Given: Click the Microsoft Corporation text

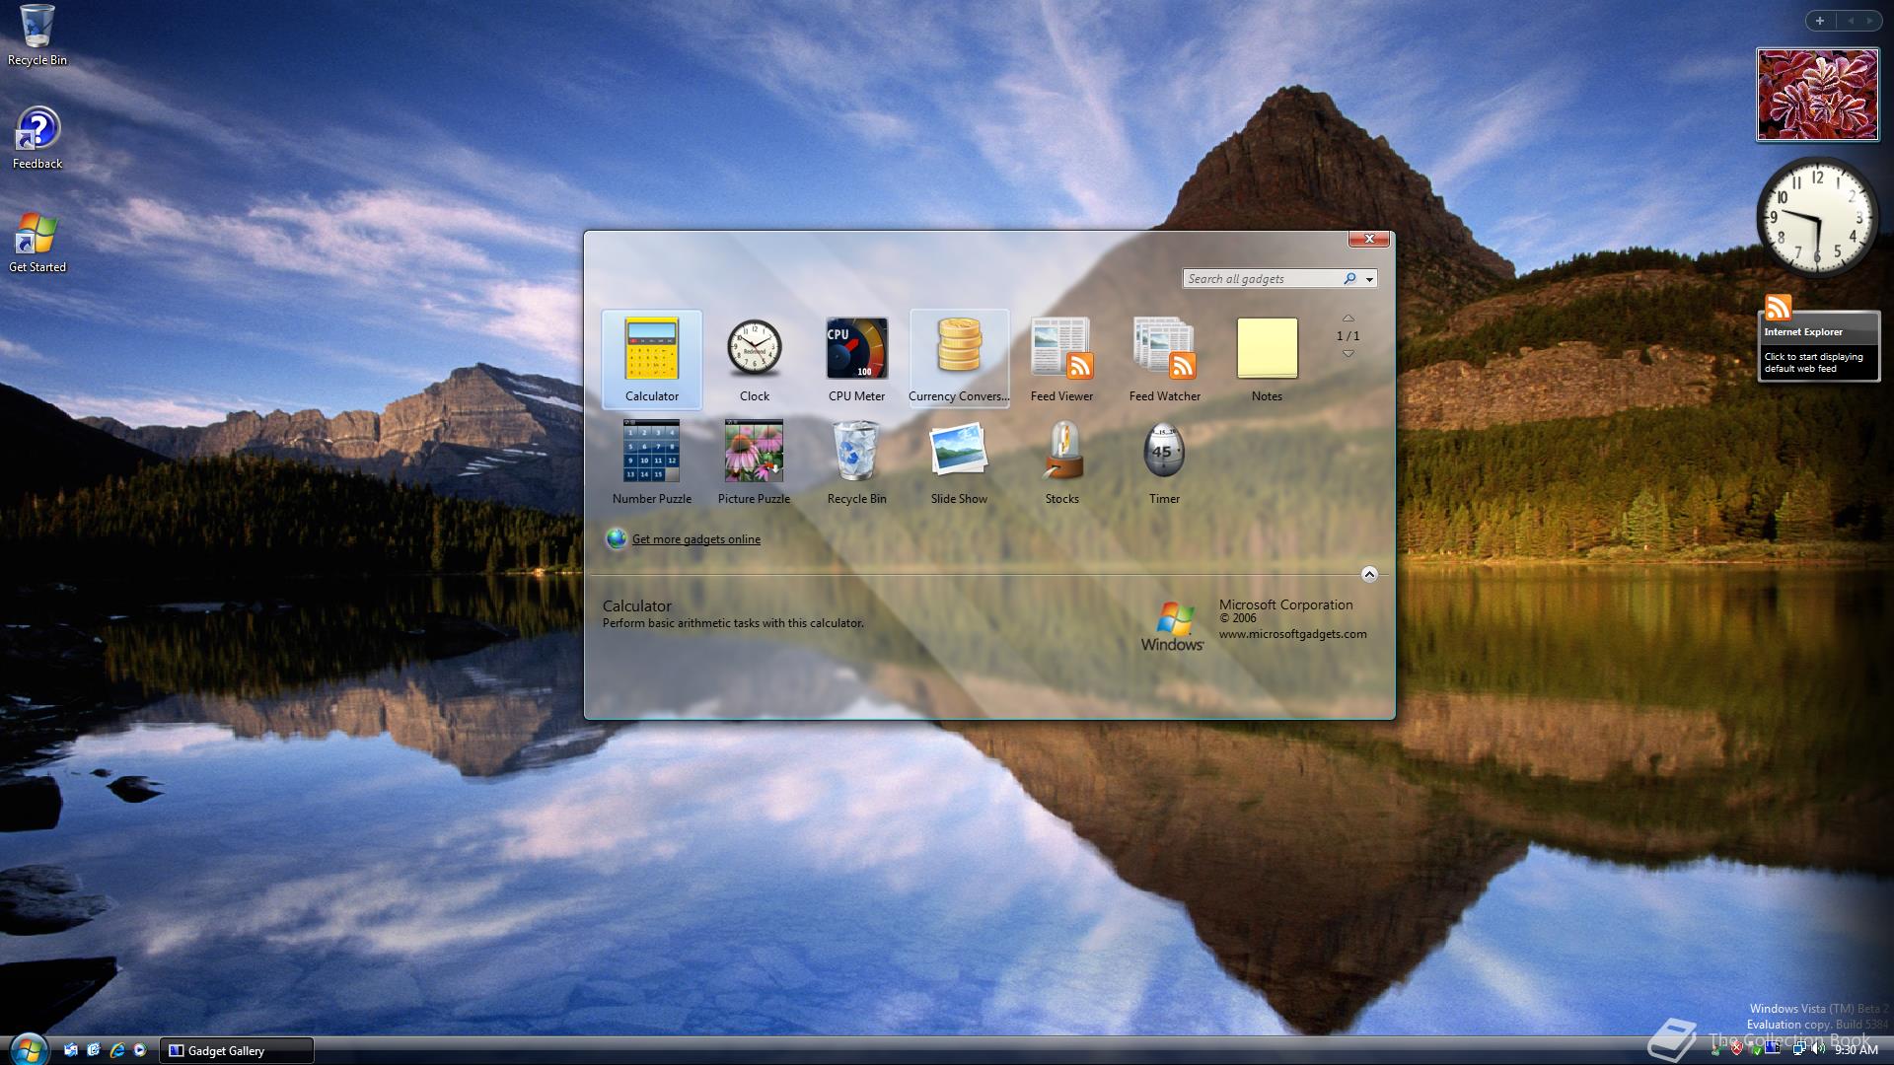Looking at the screenshot, I should tap(1285, 604).
